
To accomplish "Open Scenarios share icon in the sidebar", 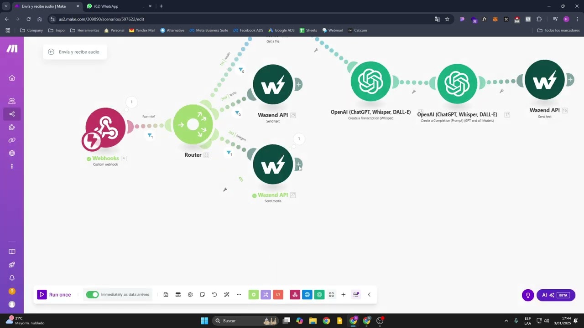I will tap(12, 114).
